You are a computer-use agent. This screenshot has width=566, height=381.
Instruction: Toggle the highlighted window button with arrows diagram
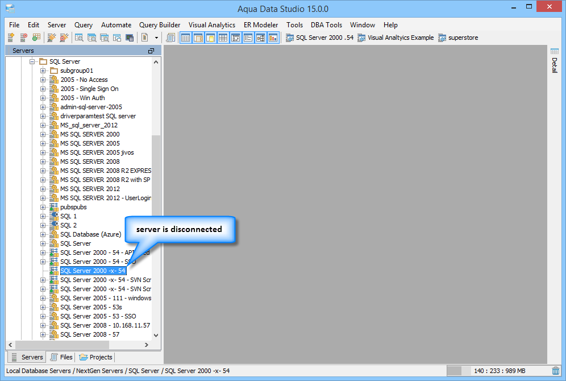tap(235, 38)
